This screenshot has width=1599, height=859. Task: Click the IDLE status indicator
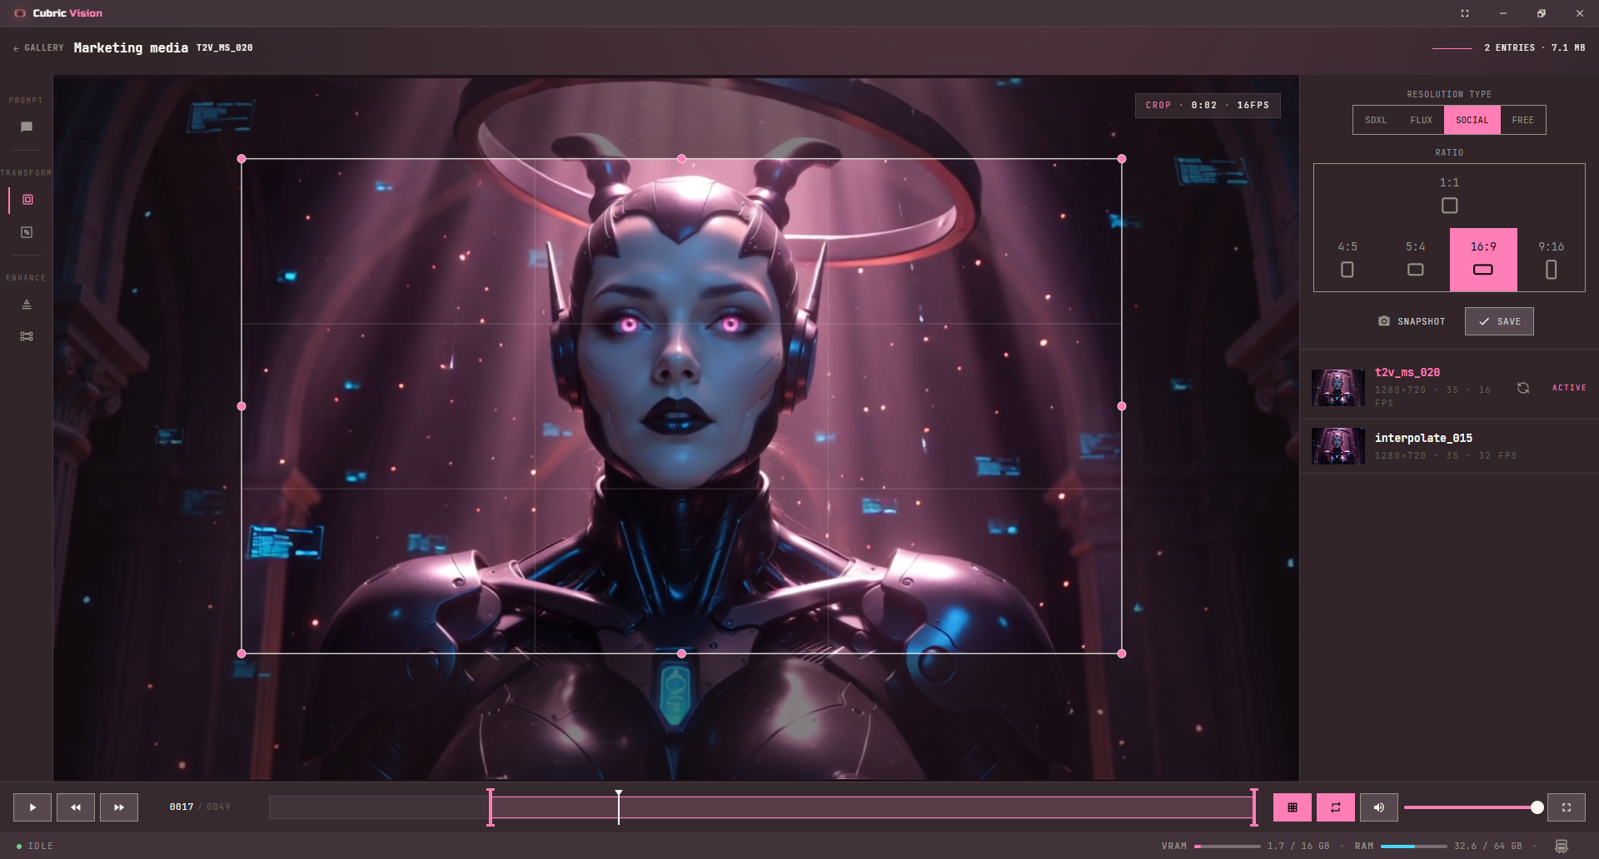[x=35, y=846]
